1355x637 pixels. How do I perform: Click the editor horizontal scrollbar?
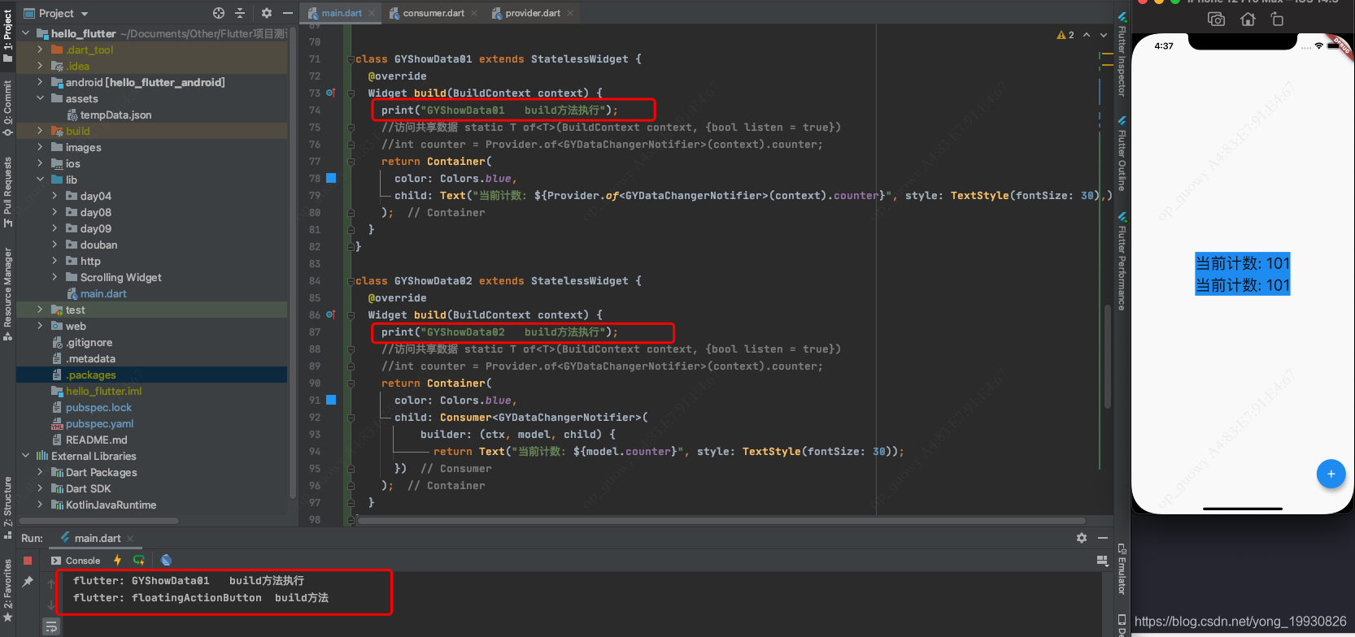(721, 521)
